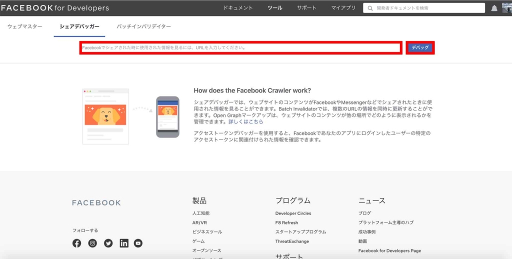The width and height of the screenshot is (512, 259).
Task: Open the マイアプリ menu
Action: [x=343, y=8]
